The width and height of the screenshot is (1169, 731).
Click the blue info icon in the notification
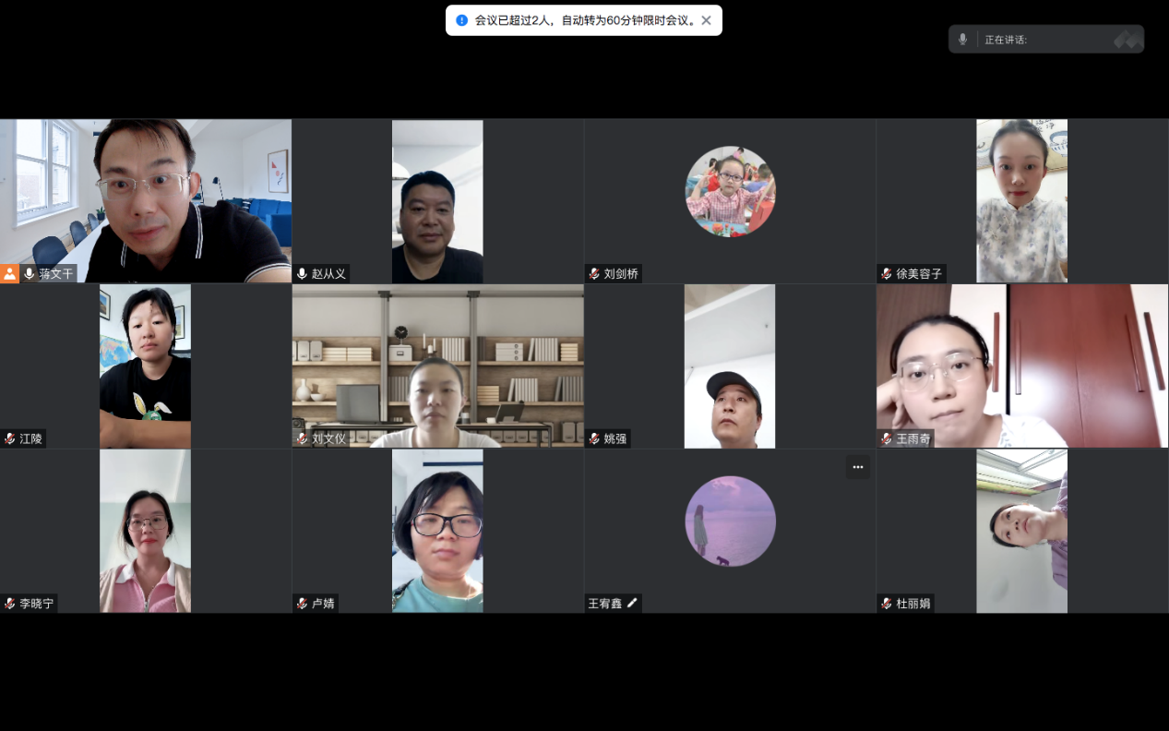[x=462, y=20]
